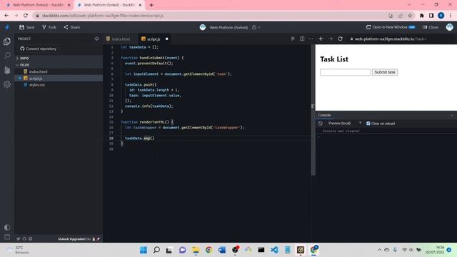457x257 pixels.
Task: Open a new browser tab
Action: coord(151,5)
